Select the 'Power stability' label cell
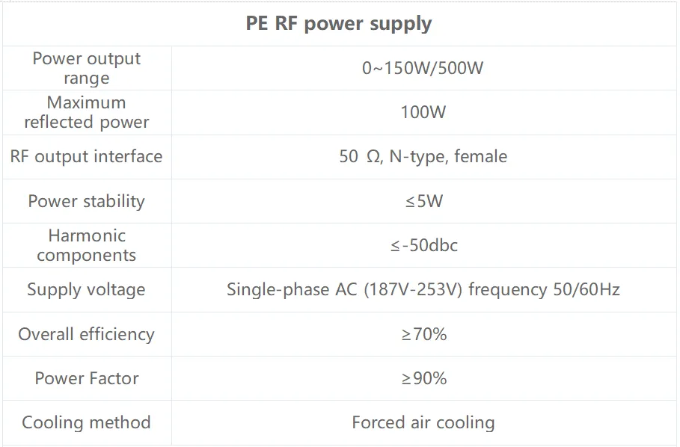The width and height of the screenshot is (680, 447). pyautogui.click(x=87, y=201)
